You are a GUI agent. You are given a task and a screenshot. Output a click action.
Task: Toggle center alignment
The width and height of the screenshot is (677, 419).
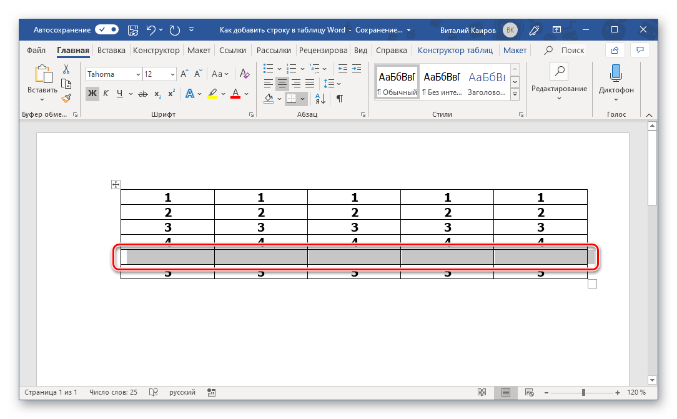282,83
